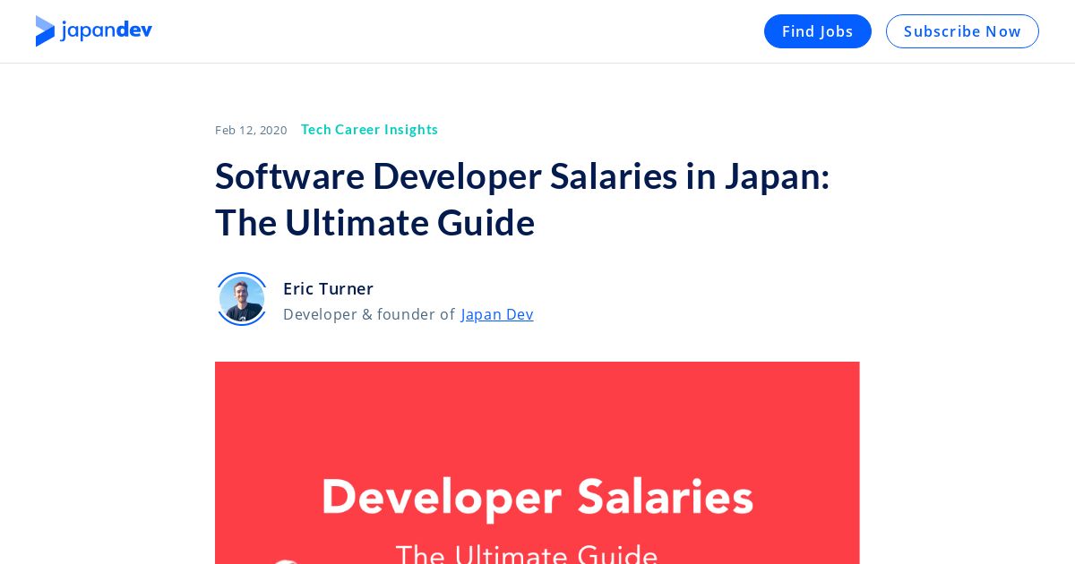The height and width of the screenshot is (564, 1075).
Task: Select the Feb 12, 2020 publish date
Action: point(251,130)
